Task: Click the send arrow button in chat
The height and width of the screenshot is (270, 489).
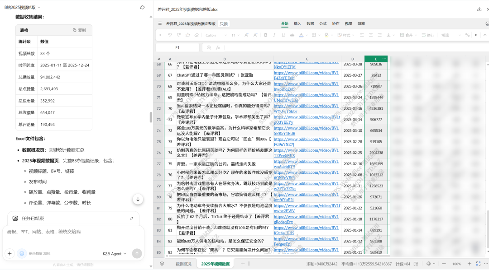Action: (x=137, y=253)
